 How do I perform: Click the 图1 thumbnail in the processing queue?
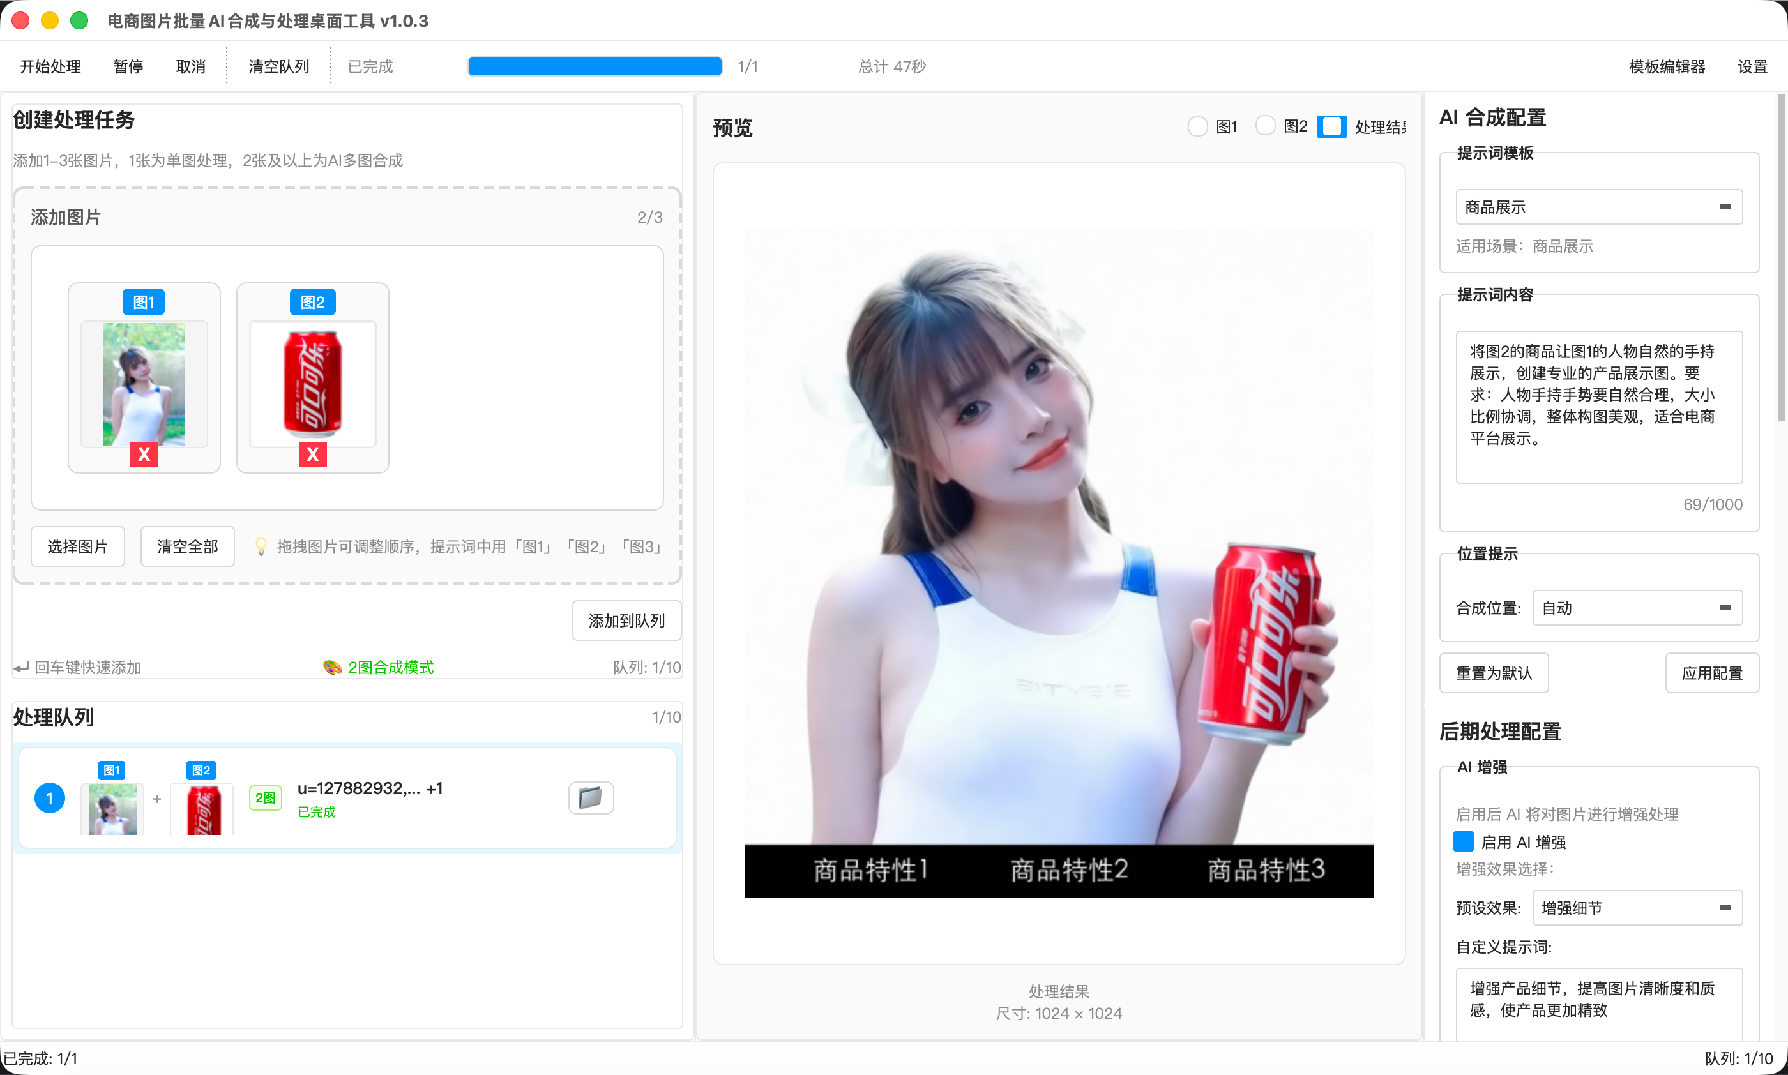112,809
